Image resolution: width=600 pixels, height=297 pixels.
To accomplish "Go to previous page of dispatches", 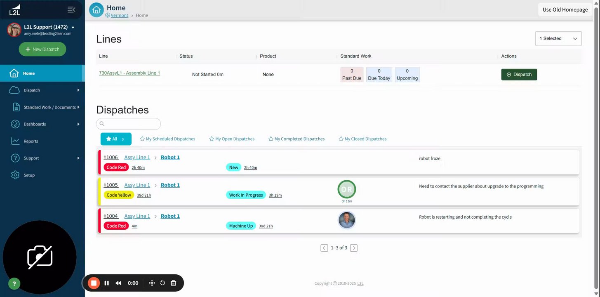I will pos(324,248).
